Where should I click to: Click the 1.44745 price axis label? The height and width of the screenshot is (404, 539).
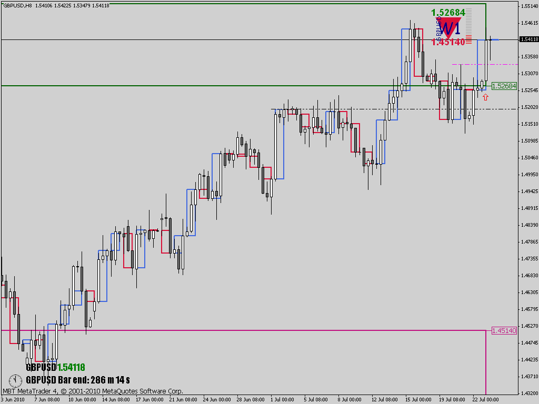(529, 343)
